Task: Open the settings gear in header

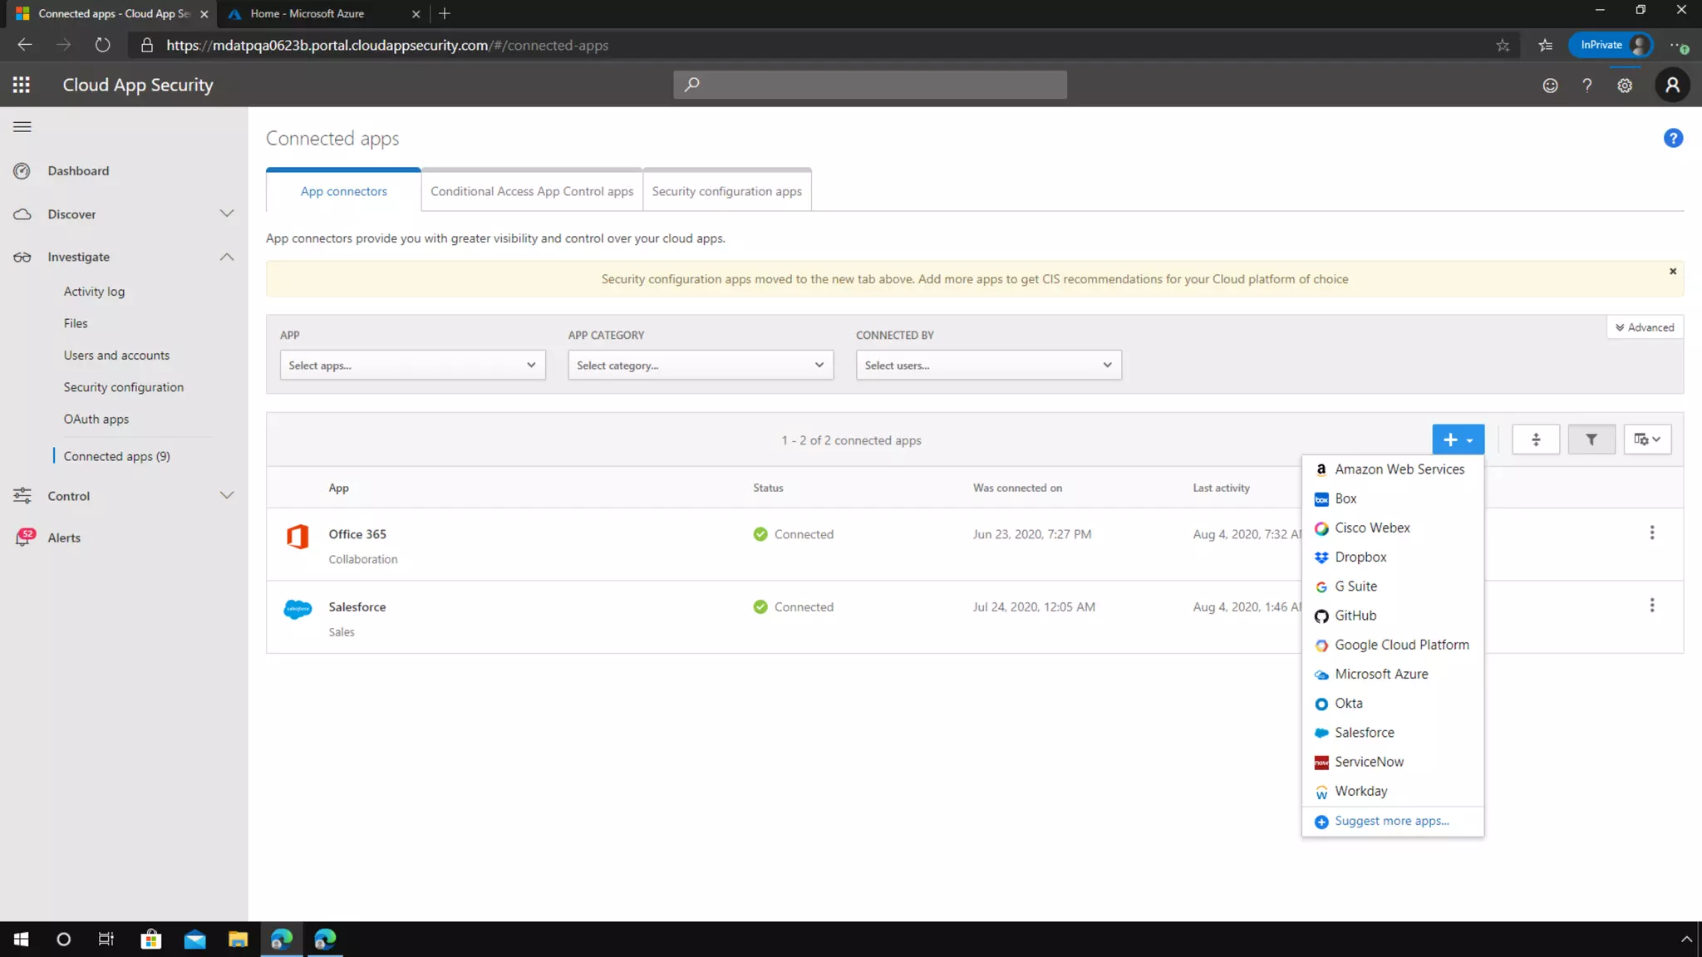Action: coord(1624,86)
